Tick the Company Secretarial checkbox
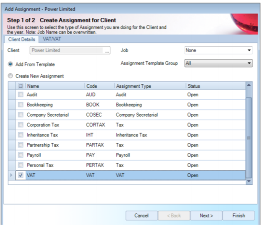Viewport: 270px width, 225px height. 21,115
